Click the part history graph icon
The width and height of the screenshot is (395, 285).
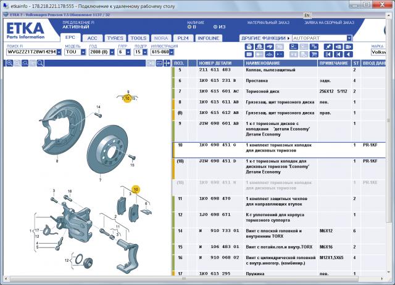[270, 54]
